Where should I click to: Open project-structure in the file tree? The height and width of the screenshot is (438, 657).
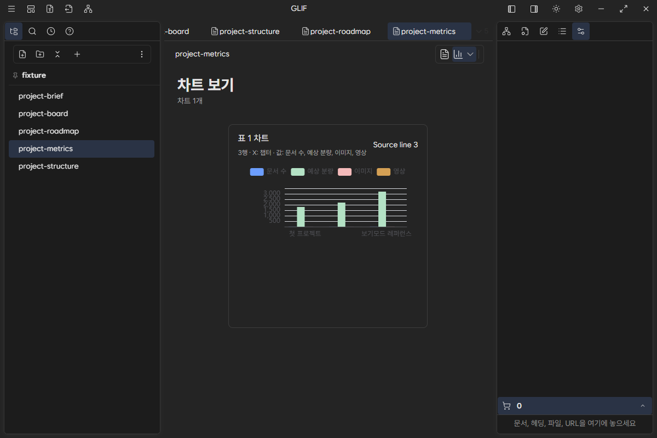tap(82, 166)
